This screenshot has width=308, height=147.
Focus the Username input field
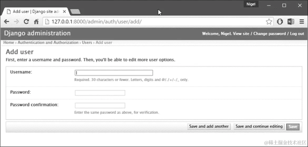114,73
